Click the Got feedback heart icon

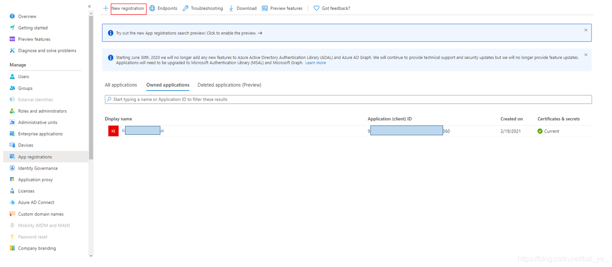point(316,8)
